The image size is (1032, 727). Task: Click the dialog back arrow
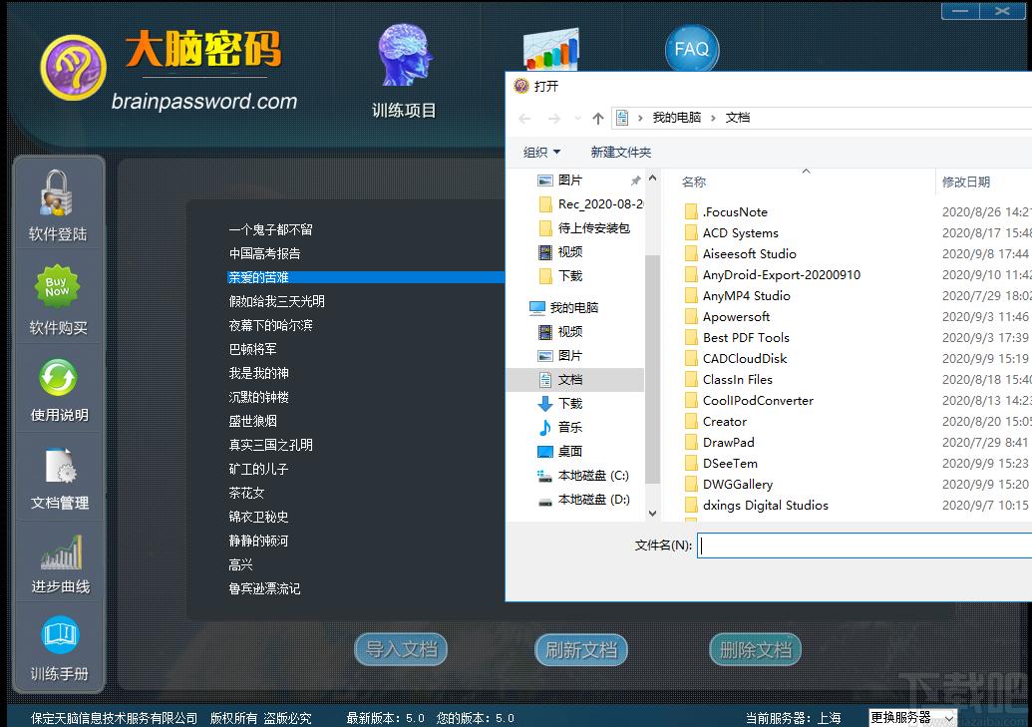coord(524,119)
